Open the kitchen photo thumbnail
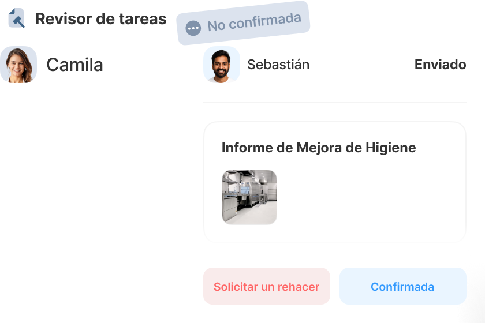485x323 pixels. click(x=249, y=197)
